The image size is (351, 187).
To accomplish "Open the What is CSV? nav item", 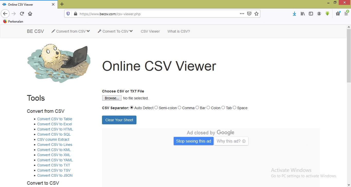I will pyautogui.click(x=179, y=31).
